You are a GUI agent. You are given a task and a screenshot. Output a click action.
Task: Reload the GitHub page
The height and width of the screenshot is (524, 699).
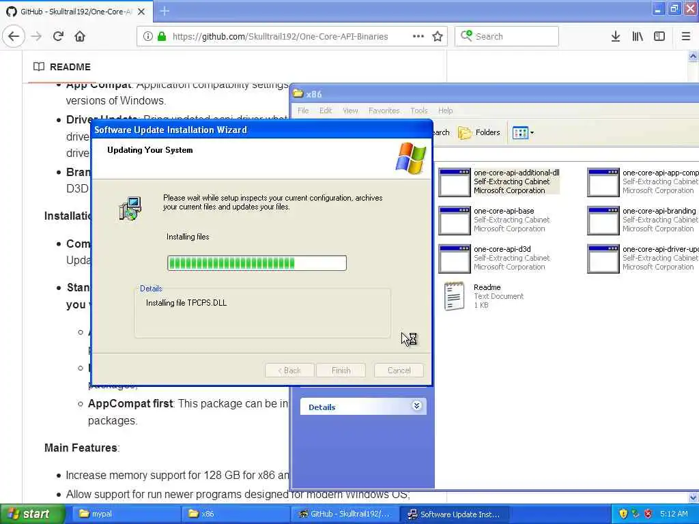tap(58, 36)
